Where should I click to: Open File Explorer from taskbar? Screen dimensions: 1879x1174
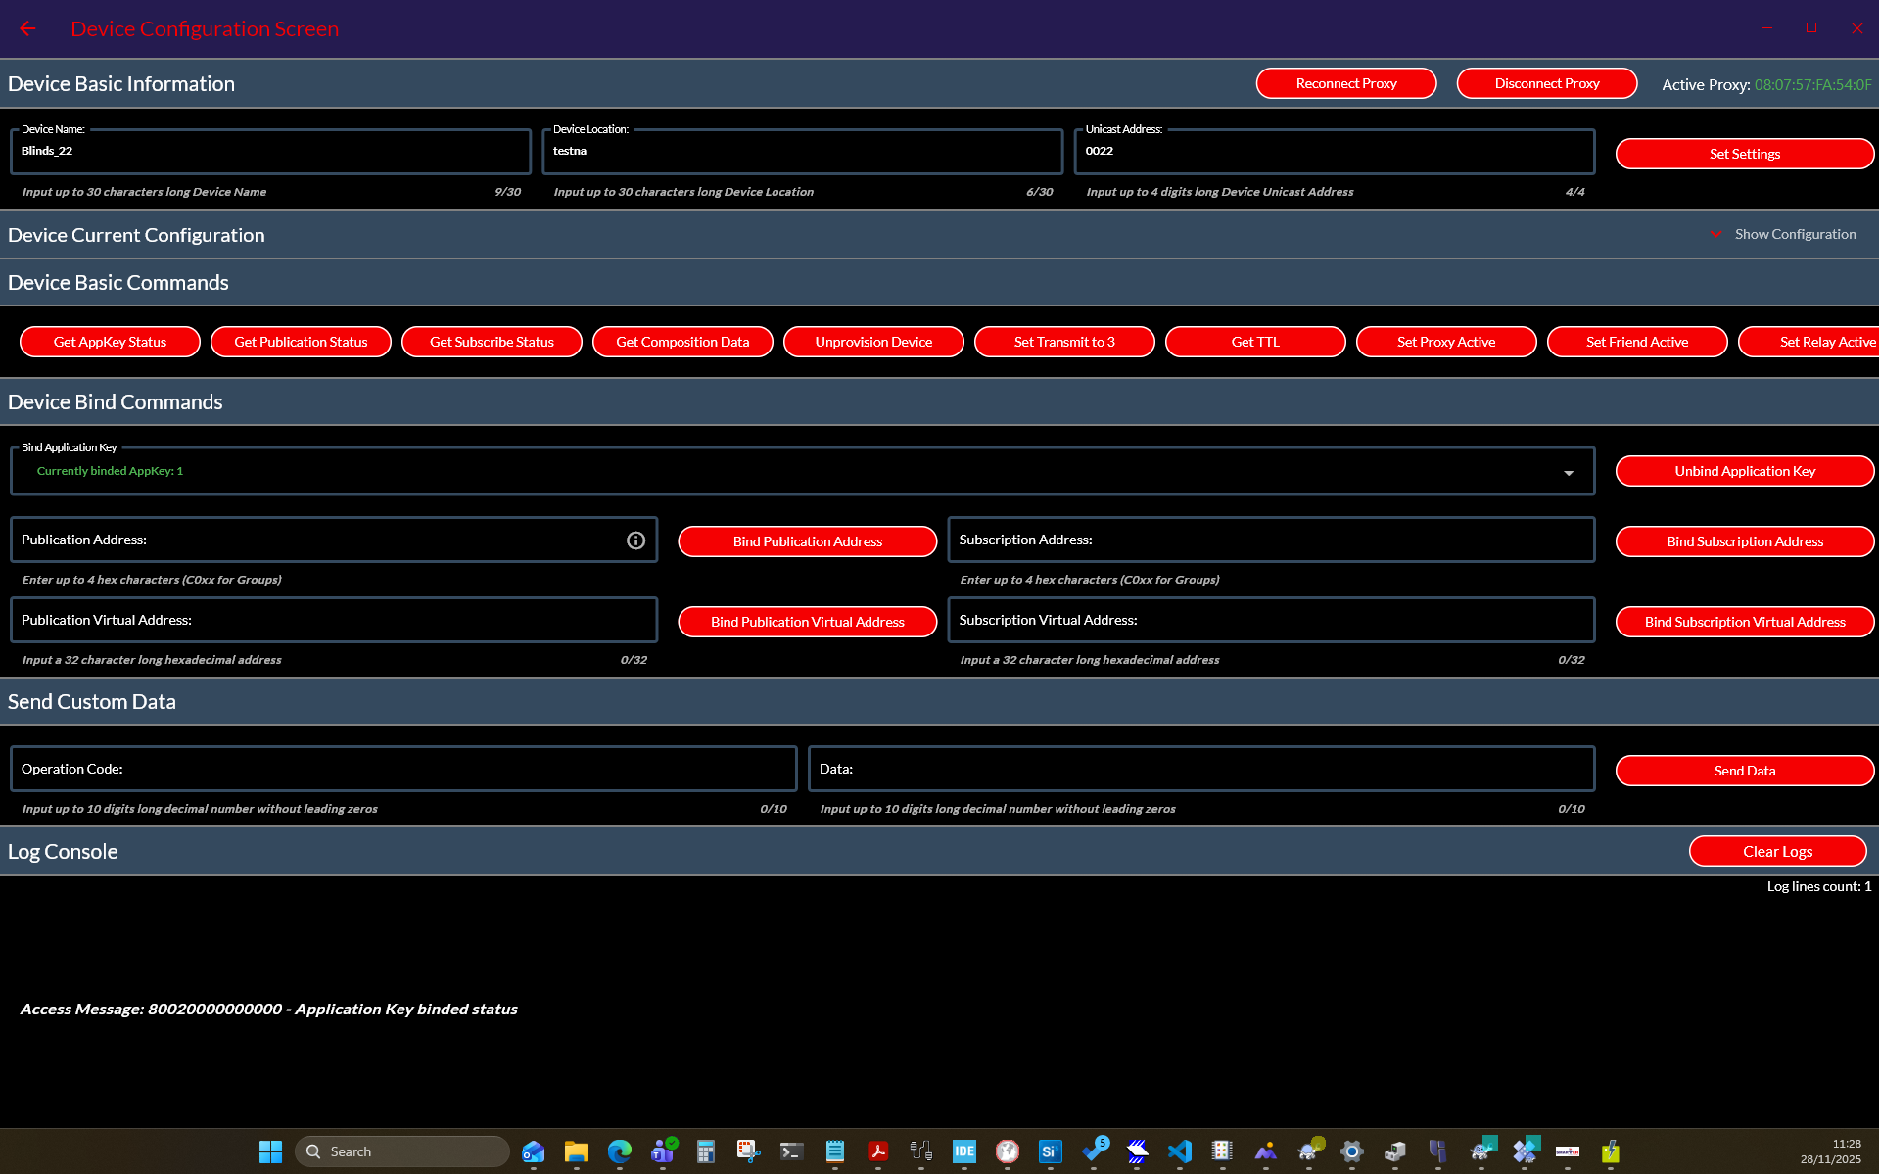[577, 1151]
